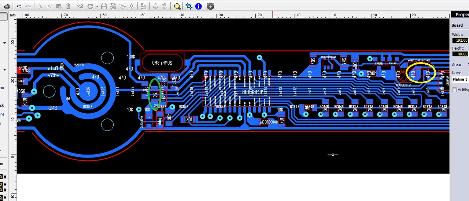This screenshot has height=201, width=469.
Task: Cut the selected elements with the scissors icon
Action: coord(40,6)
